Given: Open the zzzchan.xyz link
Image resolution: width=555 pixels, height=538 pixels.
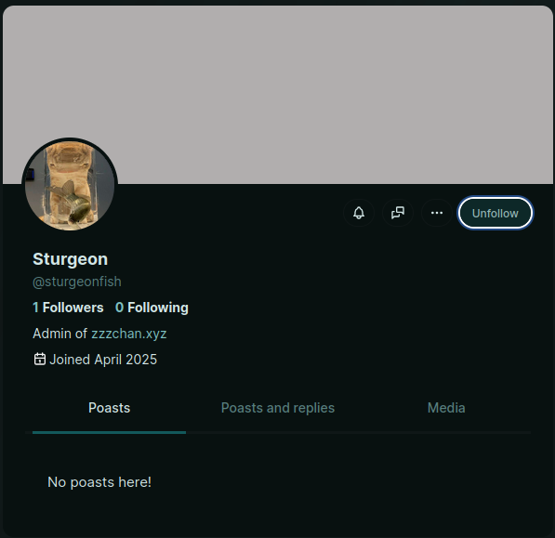Looking at the screenshot, I should tap(129, 334).
